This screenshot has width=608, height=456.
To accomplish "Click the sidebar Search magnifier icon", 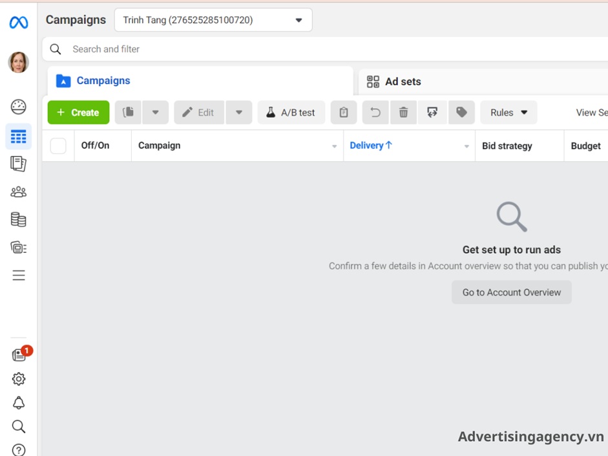I will point(18,426).
